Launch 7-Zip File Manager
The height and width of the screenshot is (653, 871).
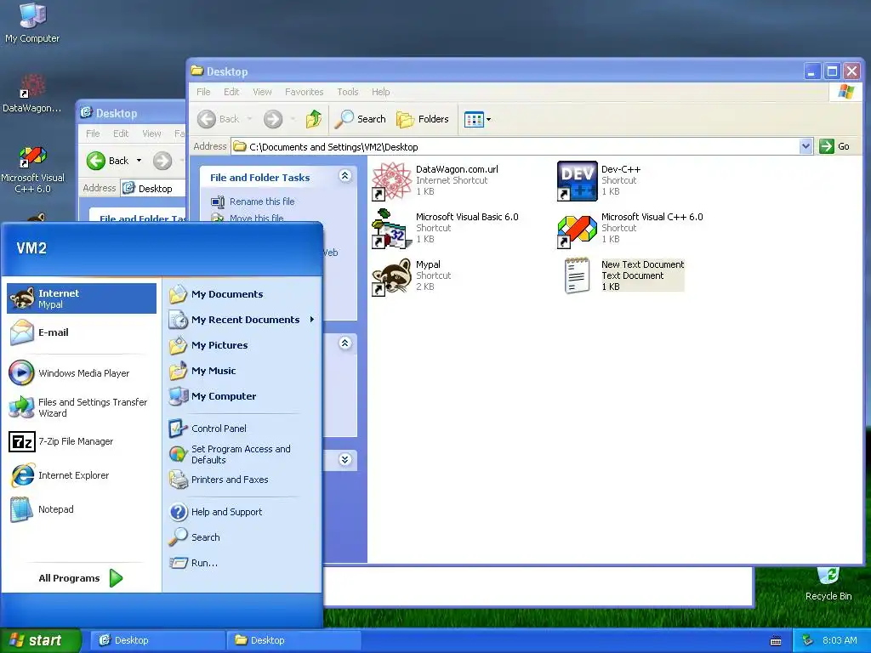(82, 441)
